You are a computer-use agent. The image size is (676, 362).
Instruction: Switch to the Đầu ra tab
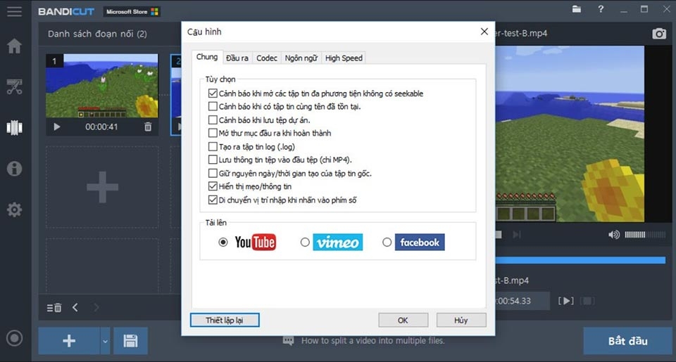click(x=237, y=58)
